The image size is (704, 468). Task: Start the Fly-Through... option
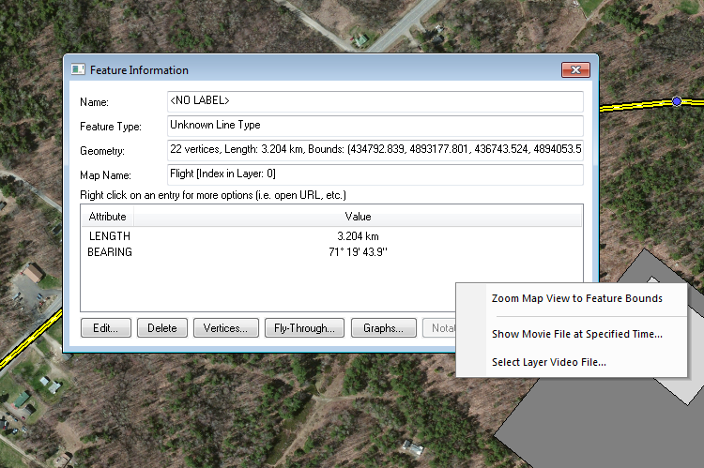303,328
